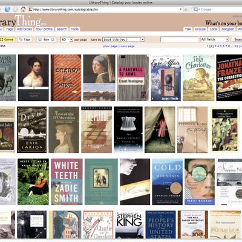Open Tess of the D'Urbervilles cover
The image size is (242, 242).
(64, 130)
